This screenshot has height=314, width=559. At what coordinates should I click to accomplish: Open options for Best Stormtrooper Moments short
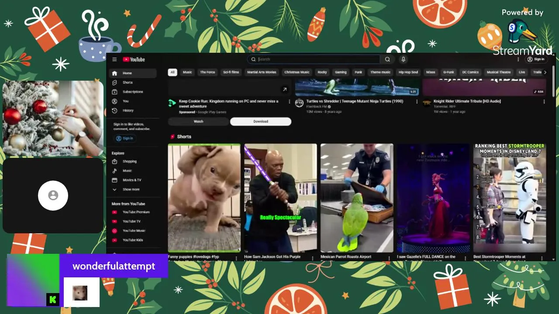[x=542, y=258]
